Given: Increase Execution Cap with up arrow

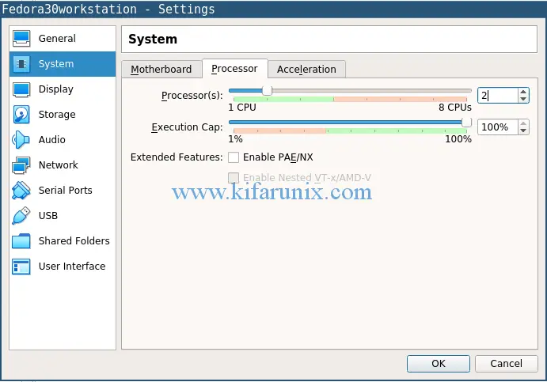Looking at the screenshot, I should pyautogui.click(x=523, y=123).
